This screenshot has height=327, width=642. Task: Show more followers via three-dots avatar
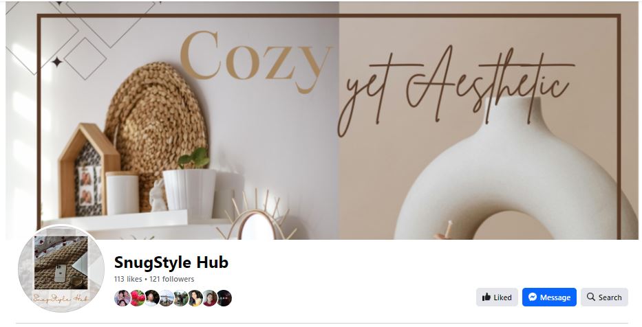click(224, 298)
